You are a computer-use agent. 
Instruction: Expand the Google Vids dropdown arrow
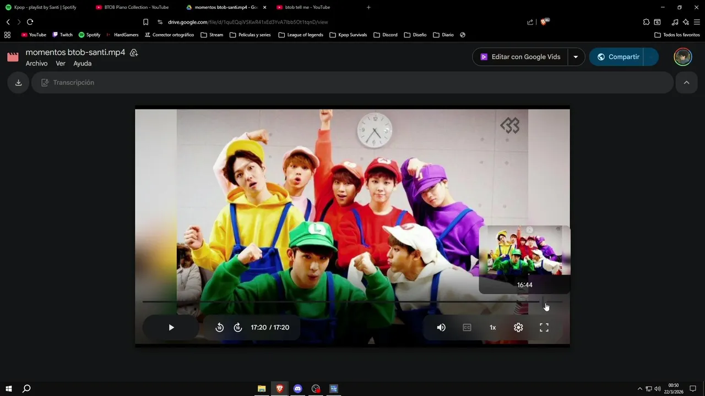pos(576,57)
